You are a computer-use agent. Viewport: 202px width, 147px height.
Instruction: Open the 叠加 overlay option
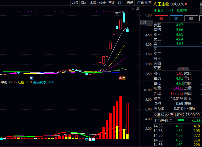coord(84,3)
